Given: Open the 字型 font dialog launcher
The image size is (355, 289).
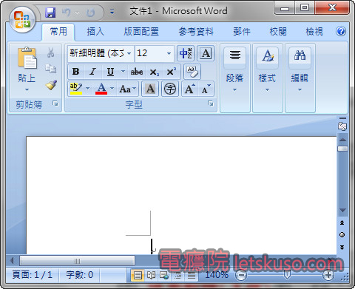Looking at the screenshot, I should coord(211,103).
